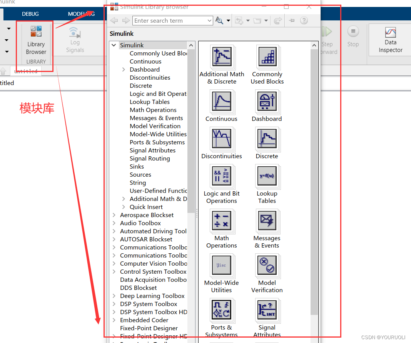
Task: Expand the Control System Toolbox node
Action: pyautogui.click(x=114, y=272)
